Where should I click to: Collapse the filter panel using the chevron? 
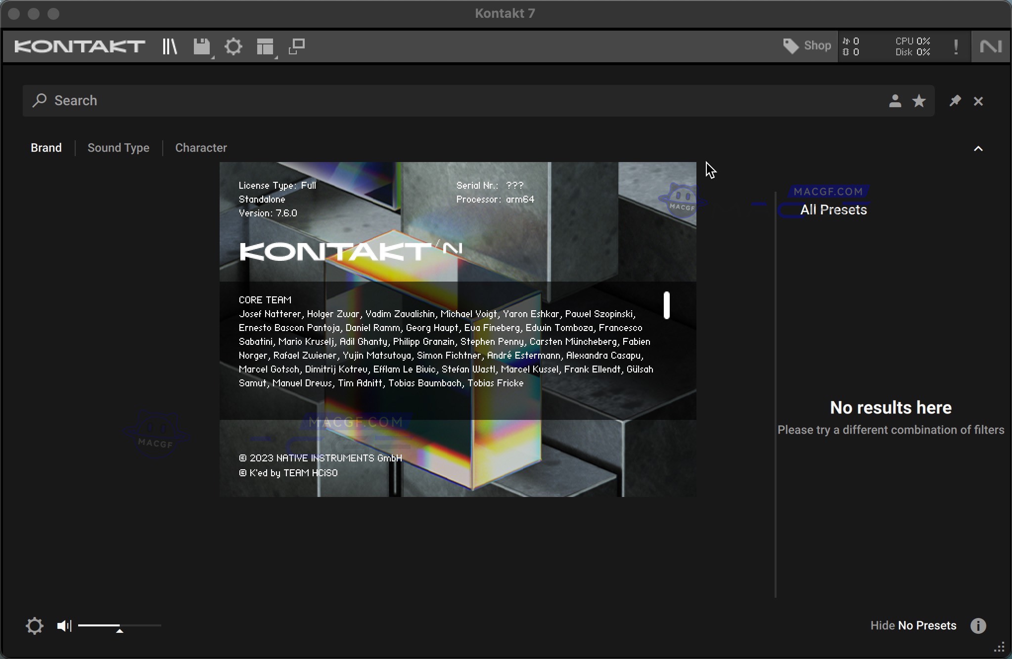click(x=978, y=148)
